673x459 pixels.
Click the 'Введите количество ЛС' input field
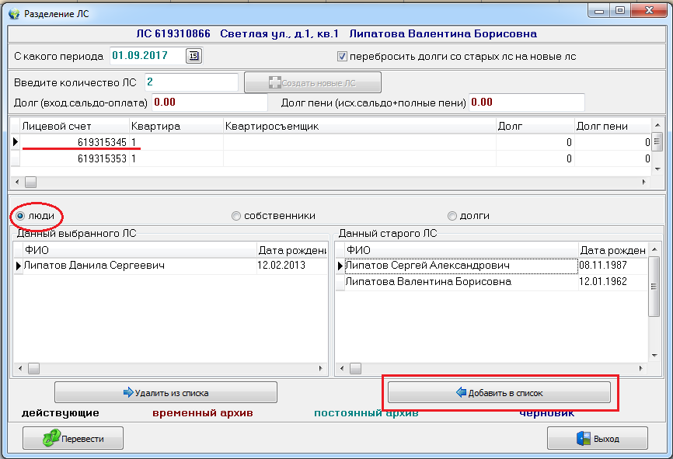tap(190, 82)
